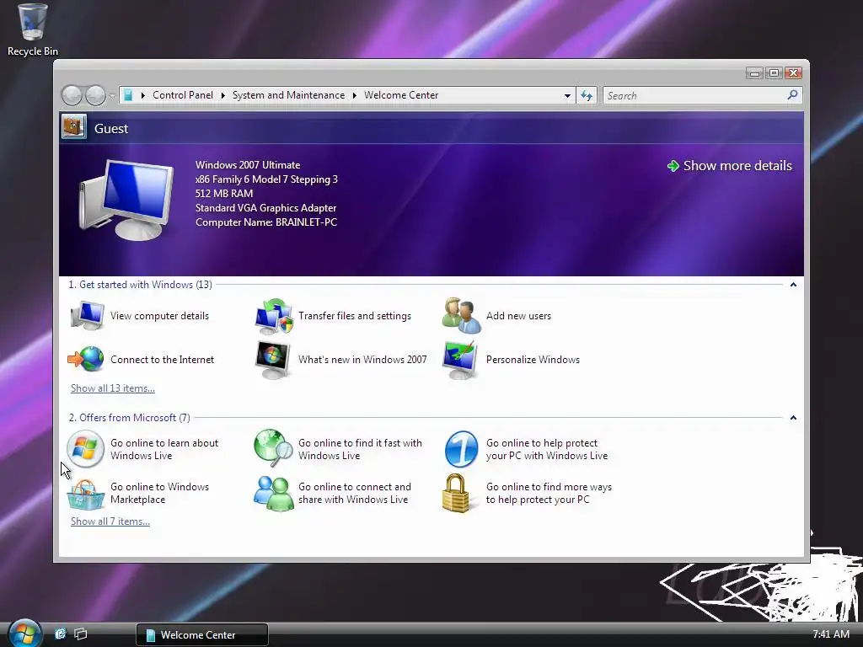Click the green Show more details arrow icon
863x647 pixels.
[x=673, y=166]
